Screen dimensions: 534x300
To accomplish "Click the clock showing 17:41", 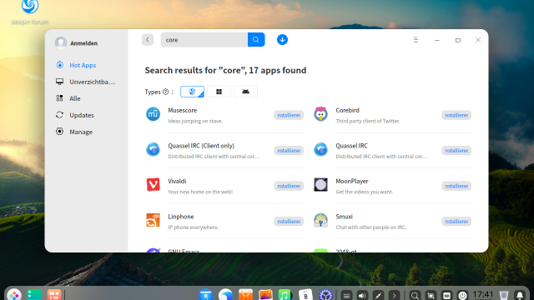I will (483, 294).
